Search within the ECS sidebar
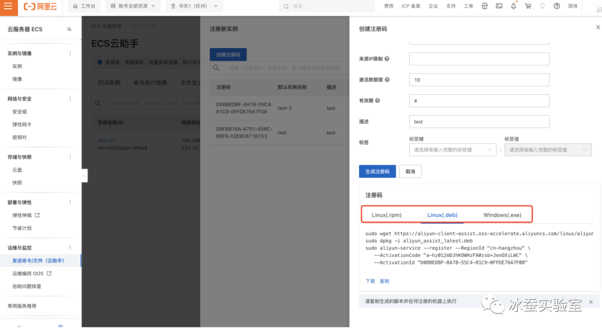The height and width of the screenshot is (332, 602). click(x=69, y=29)
